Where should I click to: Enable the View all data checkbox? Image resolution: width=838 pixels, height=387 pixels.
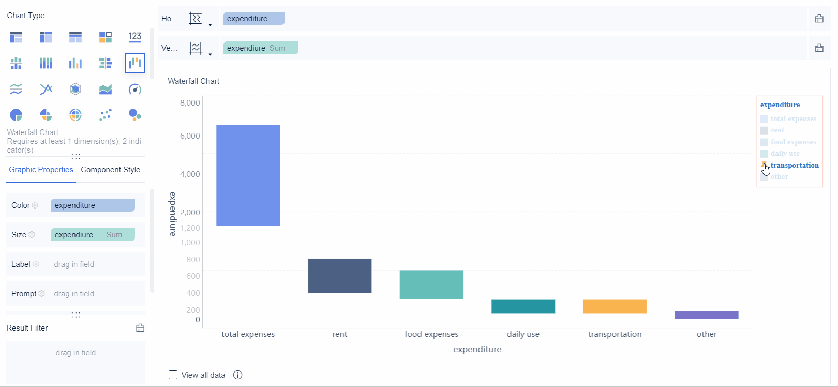coord(173,375)
